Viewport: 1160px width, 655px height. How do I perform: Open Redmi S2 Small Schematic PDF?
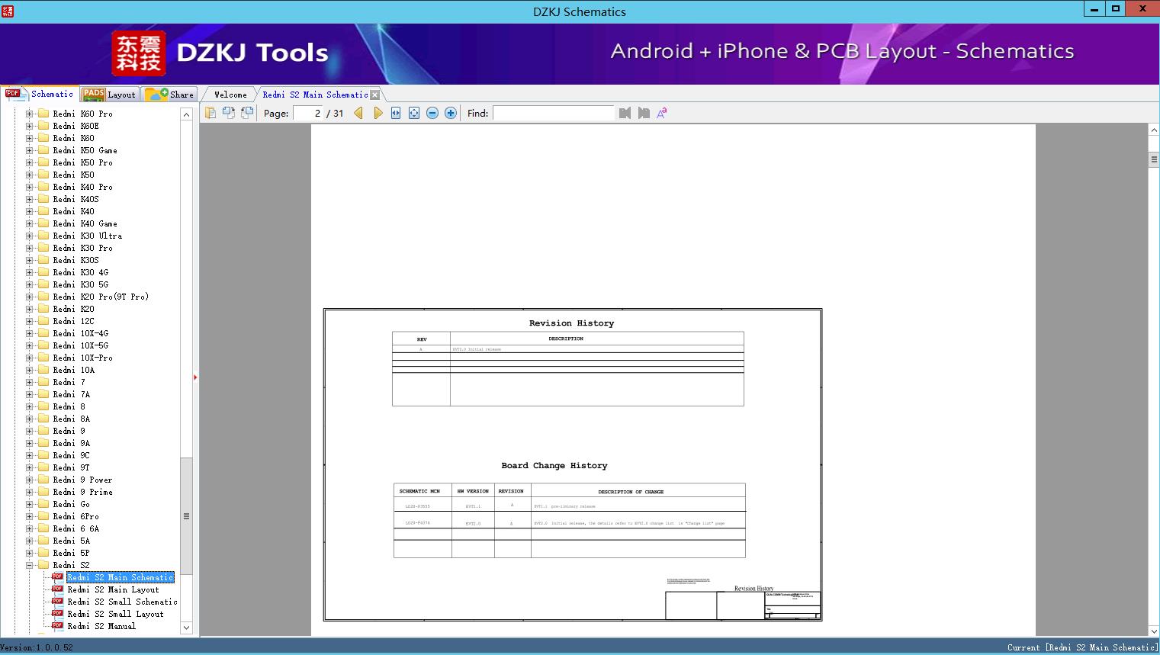pyautogui.click(x=122, y=602)
